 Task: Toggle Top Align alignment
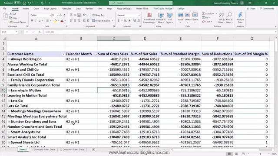click(71, 15)
